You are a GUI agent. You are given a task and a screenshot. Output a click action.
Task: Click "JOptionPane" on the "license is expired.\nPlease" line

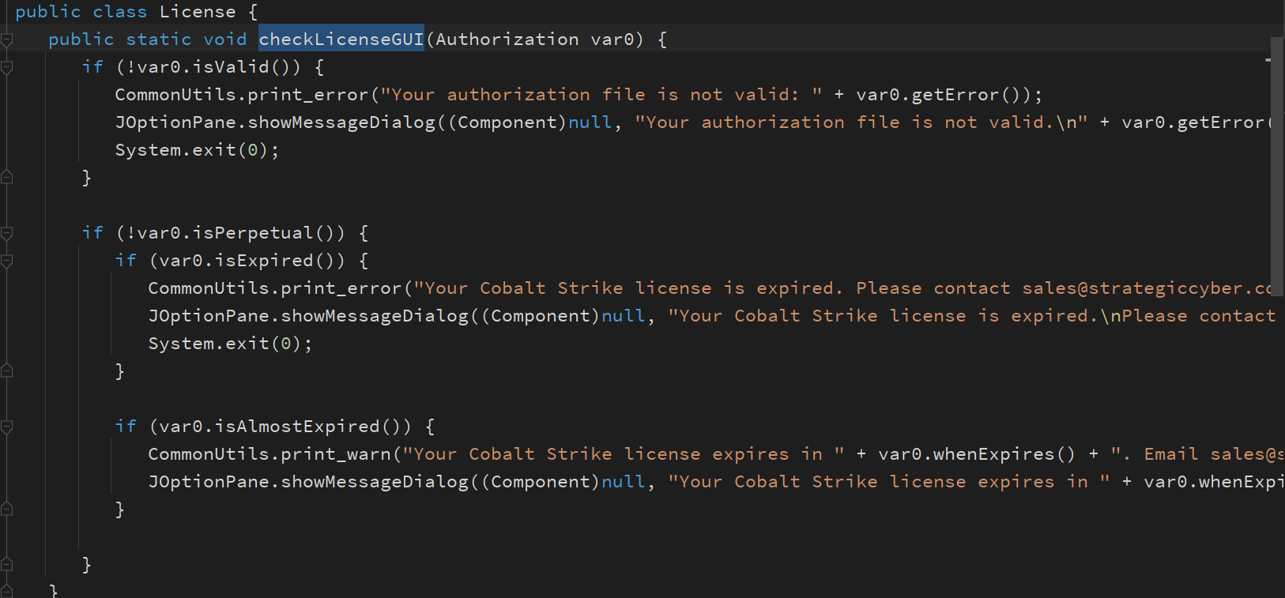(209, 316)
